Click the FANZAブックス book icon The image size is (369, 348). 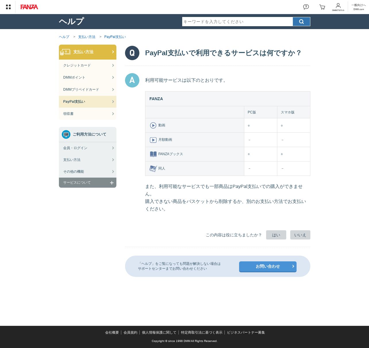pos(153,154)
